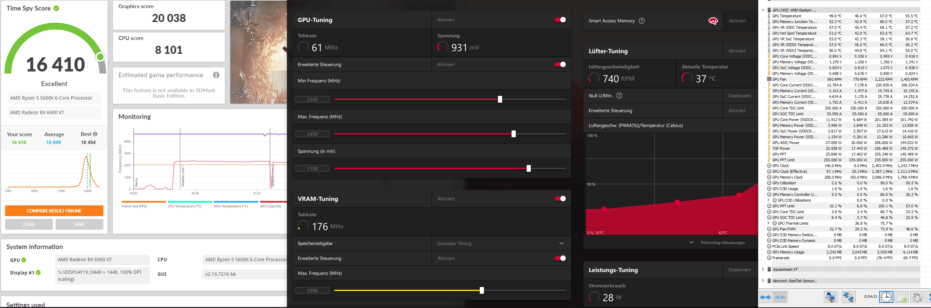This screenshot has height=308, width=931.
Task: Click Max. Frequenz 2450 input field
Action: point(313,134)
